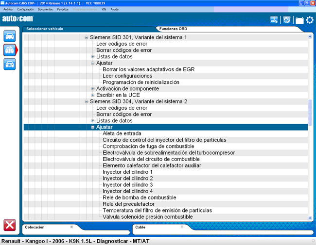Select Leer códigos de error under SID 301
This screenshot has height=245, width=316.
122,44
